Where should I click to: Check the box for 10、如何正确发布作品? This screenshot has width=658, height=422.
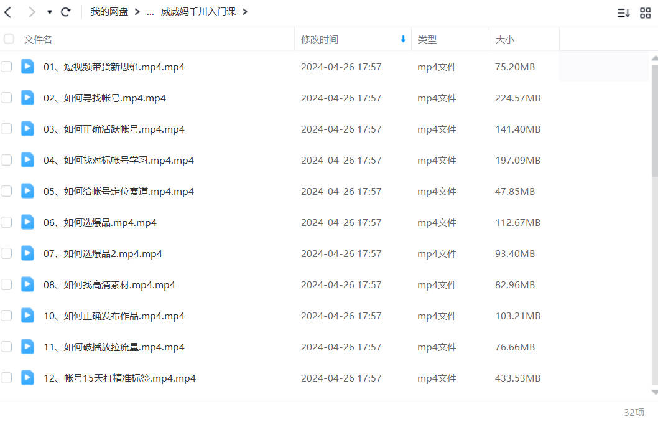(6, 316)
